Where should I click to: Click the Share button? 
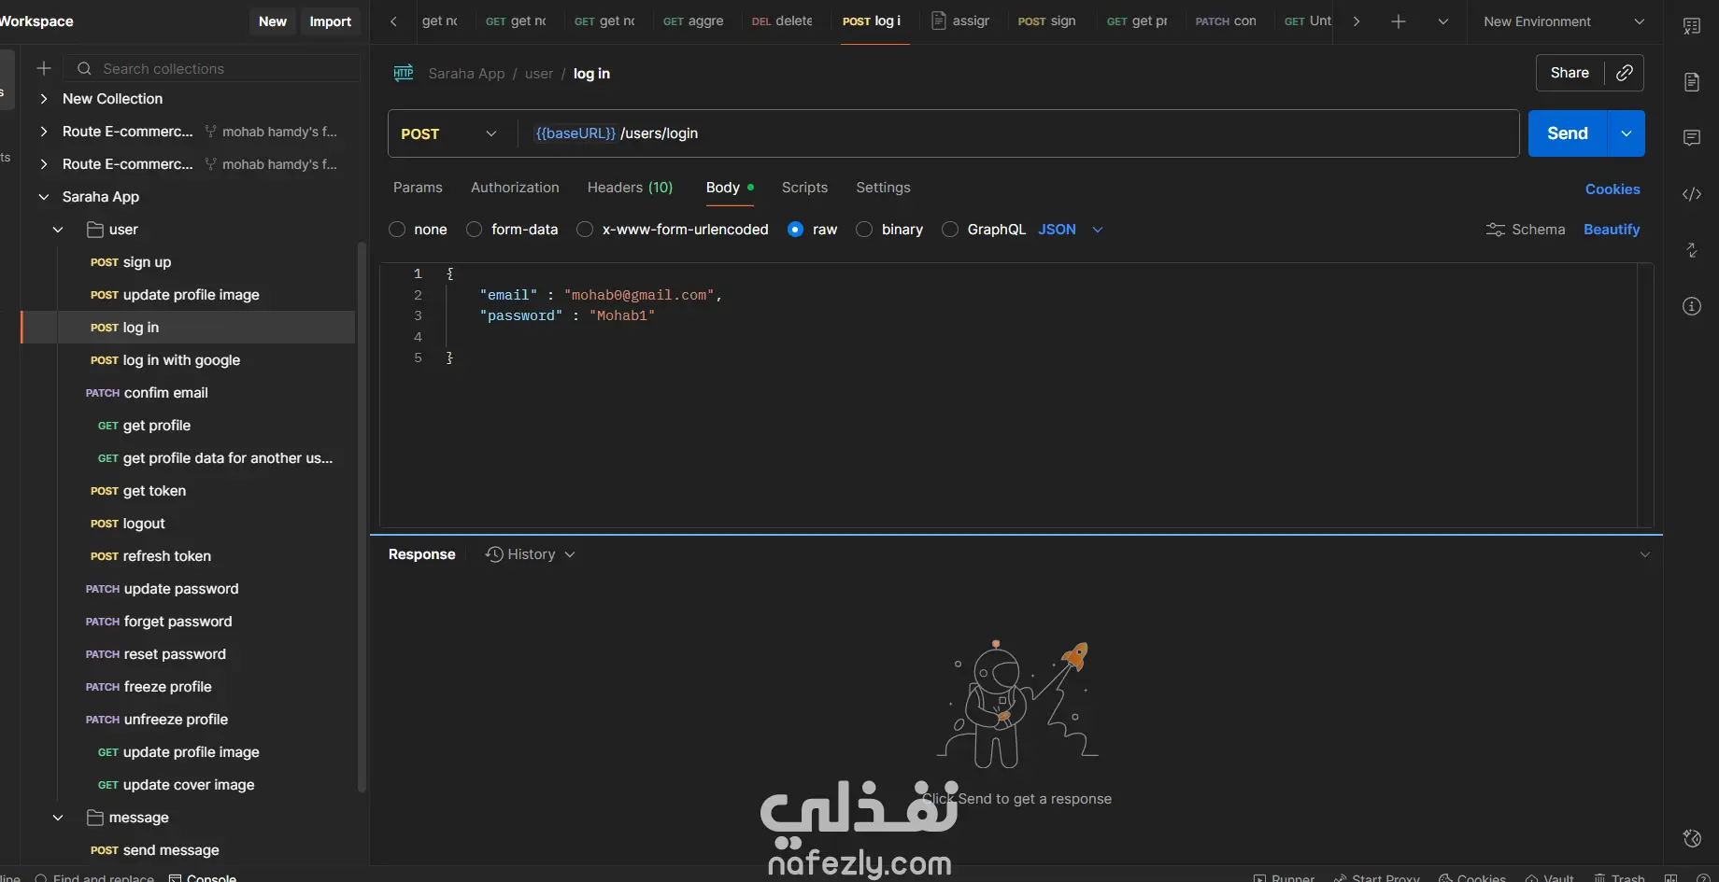(1570, 73)
